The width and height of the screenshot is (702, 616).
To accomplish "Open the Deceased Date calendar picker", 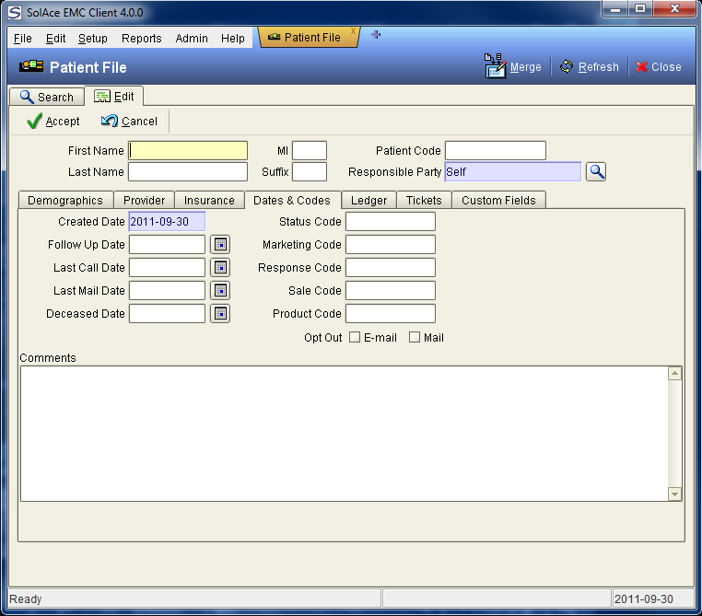I will tap(220, 314).
